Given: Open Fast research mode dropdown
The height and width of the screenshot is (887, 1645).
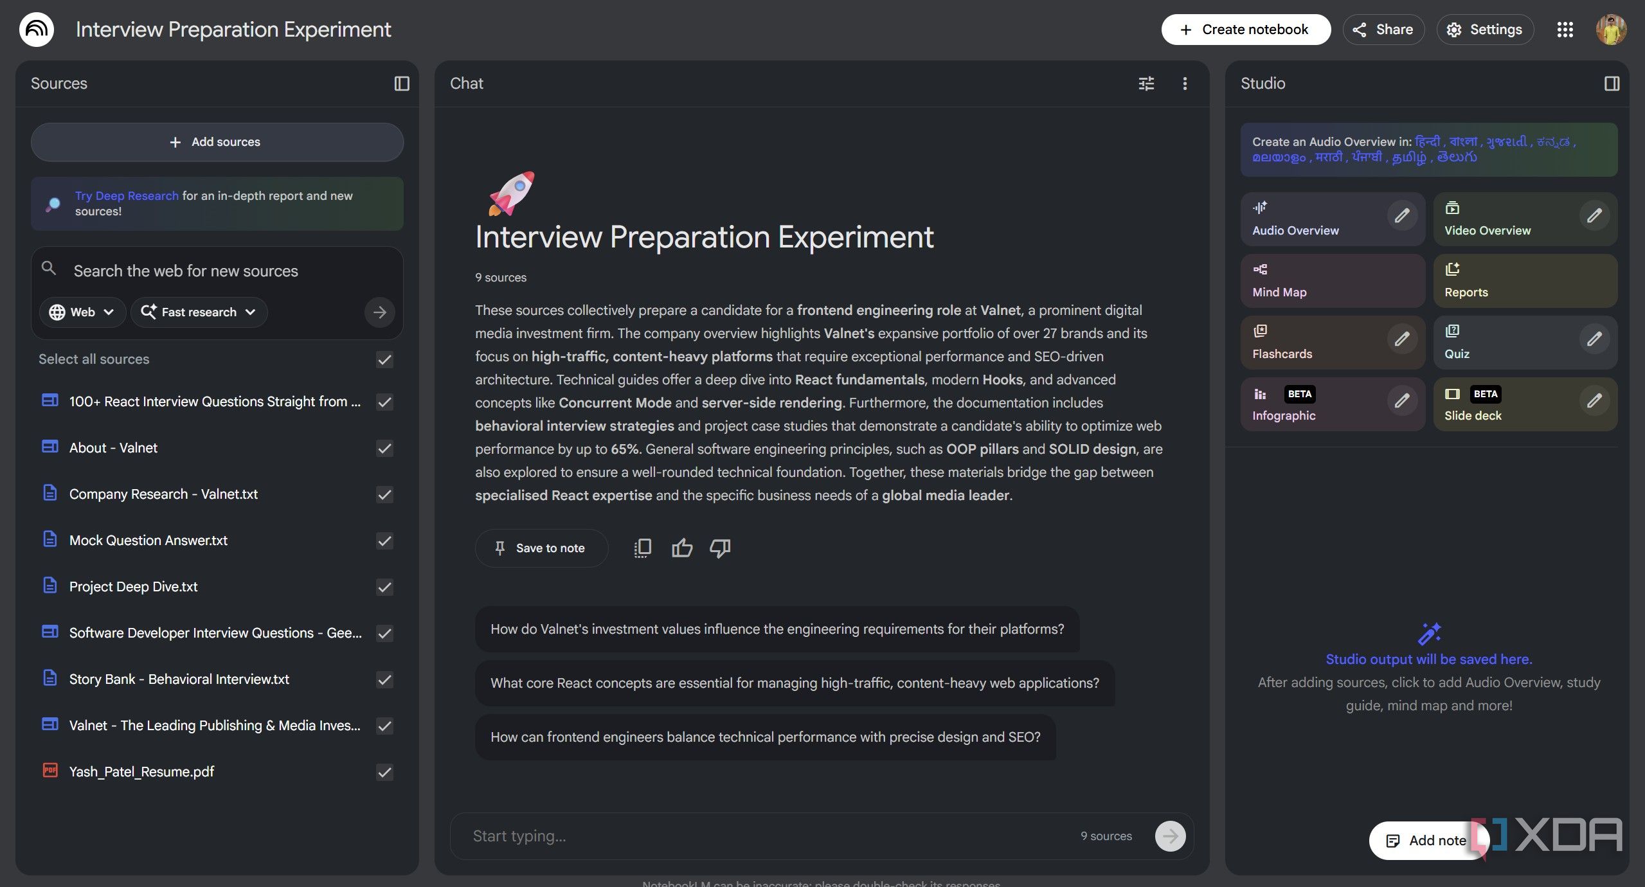Looking at the screenshot, I should pyautogui.click(x=199, y=312).
